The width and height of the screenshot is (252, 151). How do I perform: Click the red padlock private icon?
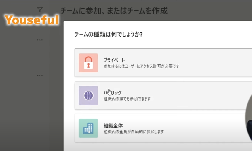(x=88, y=63)
